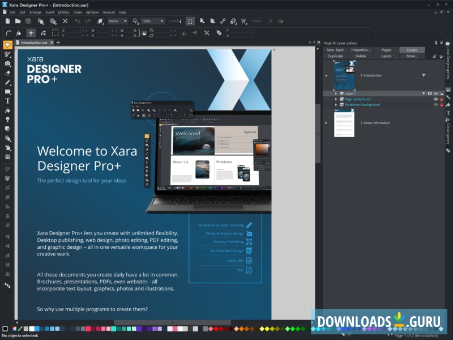
Task: Pick a red swatch from the color palette
Action: click(x=88, y=328)
